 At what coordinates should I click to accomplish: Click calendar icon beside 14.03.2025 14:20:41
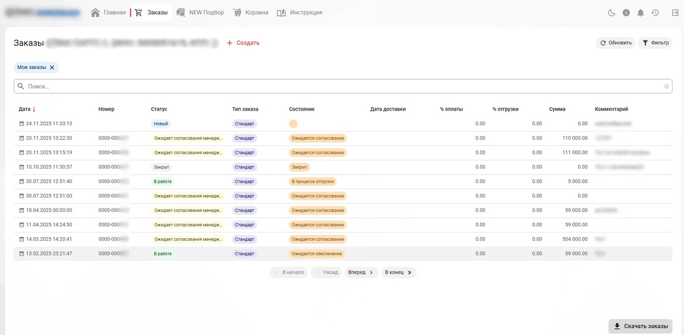(x=22, y=239)
